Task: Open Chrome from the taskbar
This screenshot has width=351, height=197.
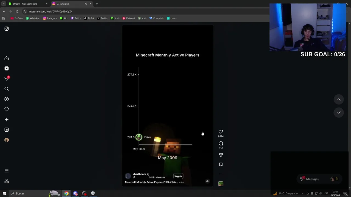Action: tap(66, 193)
